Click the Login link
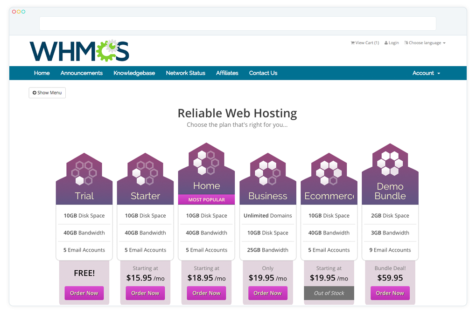 coord(392,43)
